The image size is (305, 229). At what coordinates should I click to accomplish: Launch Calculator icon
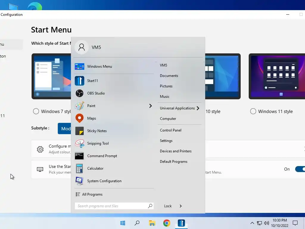point(79,168)
